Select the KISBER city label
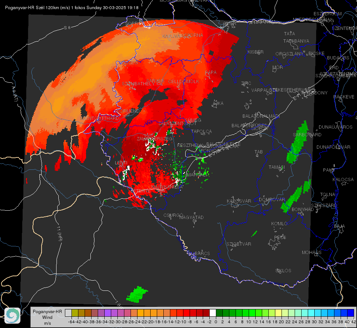 [x=256, y=52]
